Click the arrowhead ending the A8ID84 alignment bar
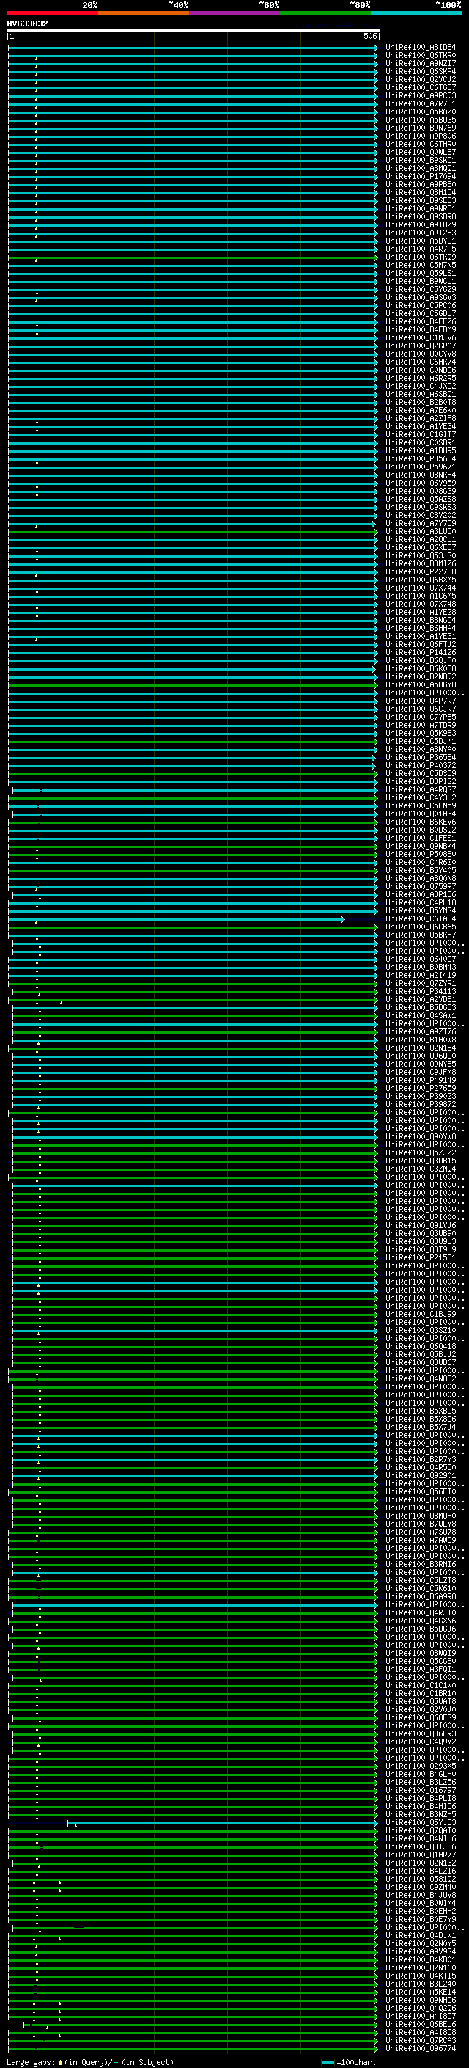 tap(376, 48)
